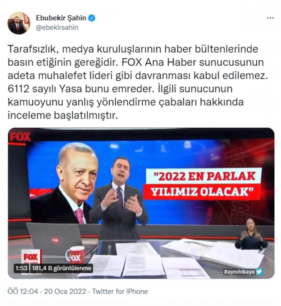Click the blue verified badge icon
The height and width of the screenshot is (306, 281).
[92, 18]
